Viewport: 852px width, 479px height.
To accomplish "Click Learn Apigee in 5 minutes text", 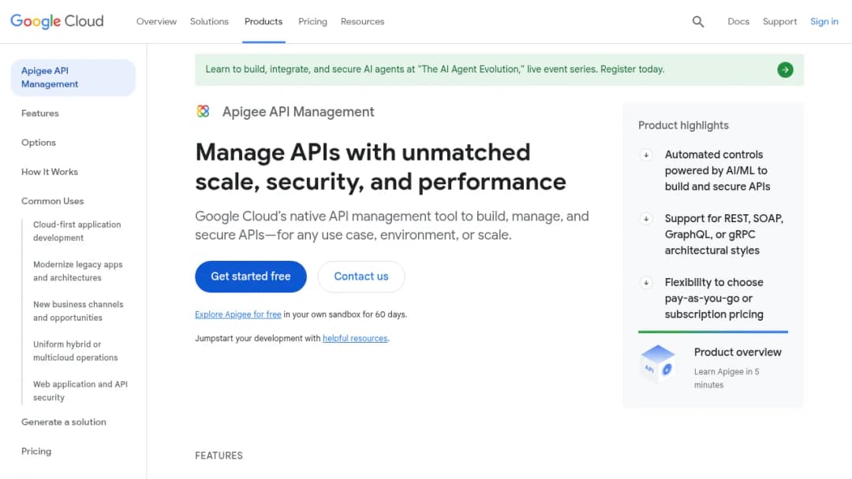I will coord(727,378).
